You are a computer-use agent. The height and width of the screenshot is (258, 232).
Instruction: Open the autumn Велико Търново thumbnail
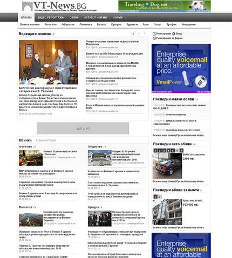31,158
